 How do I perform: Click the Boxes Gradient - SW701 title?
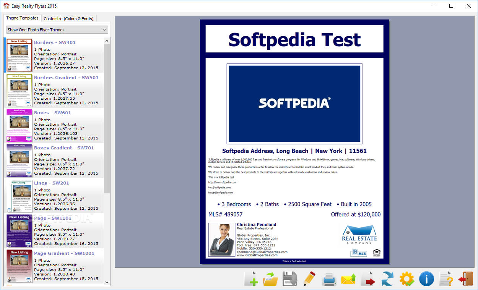64,148
